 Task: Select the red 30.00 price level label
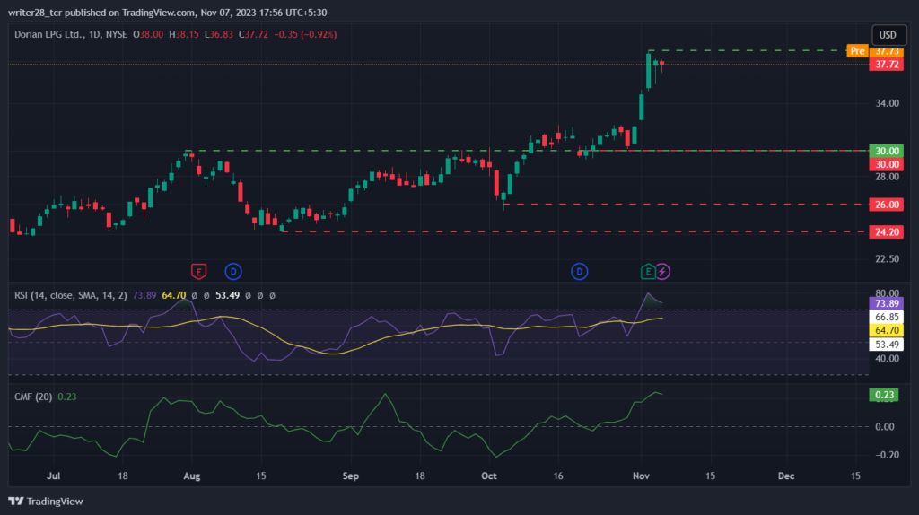[886, 164]
